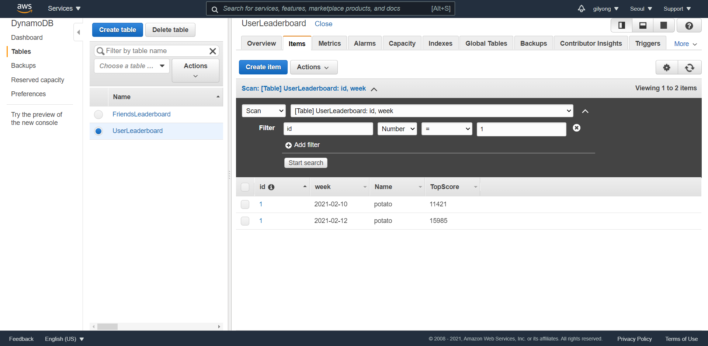Viewport: 708px width, 346px height.
Task: Select the FriendsLeaderboard radio button
Action: 98,115
